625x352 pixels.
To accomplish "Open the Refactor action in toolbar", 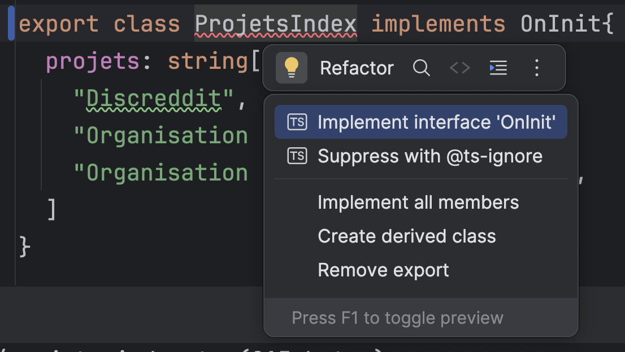I will (x=357, y=68).
